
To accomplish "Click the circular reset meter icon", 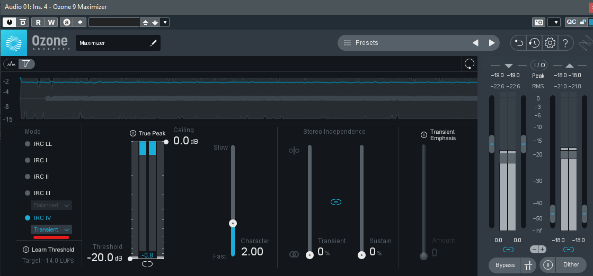I will [469, 64].
